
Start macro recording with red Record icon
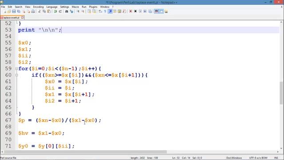(x=130, y=12)
